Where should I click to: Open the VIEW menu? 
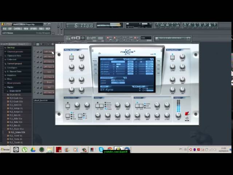[x=26, y=29]
